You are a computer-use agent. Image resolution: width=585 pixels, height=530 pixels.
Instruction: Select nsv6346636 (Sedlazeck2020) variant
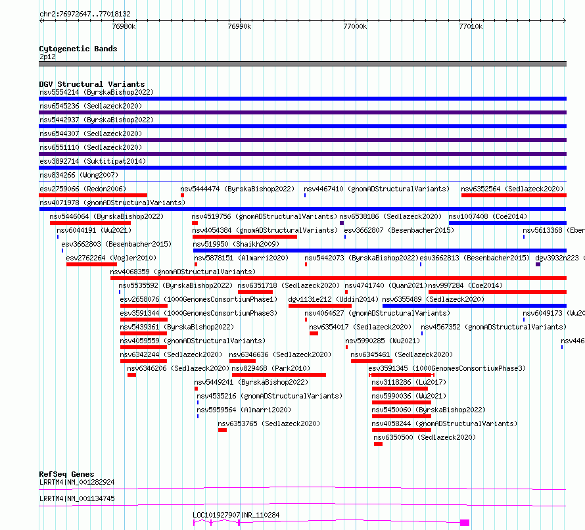[x=280, y=354]
